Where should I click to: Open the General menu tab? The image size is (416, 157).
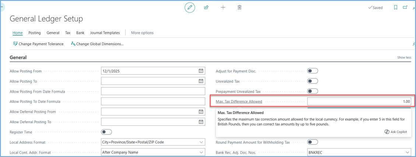pyautogui.click(x=53, y=33)
